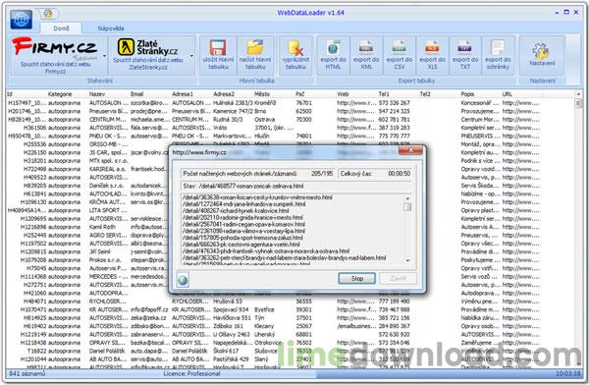This screenshot has height=385, width=589.
Task: Export table to CSV
Action: pos(400,55)
